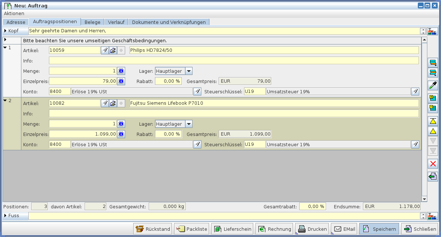Switch to the Belege tab
The image size is (441, 237).
tap(92, 22)
